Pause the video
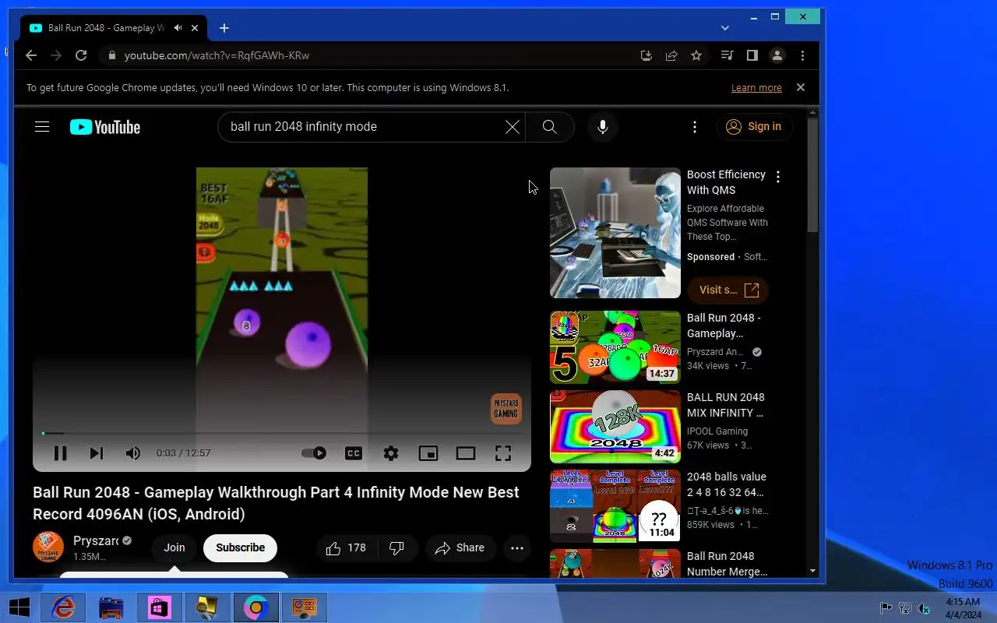This screenshot has width=997, height=623. pyautogui.click(x=60, y=453)
